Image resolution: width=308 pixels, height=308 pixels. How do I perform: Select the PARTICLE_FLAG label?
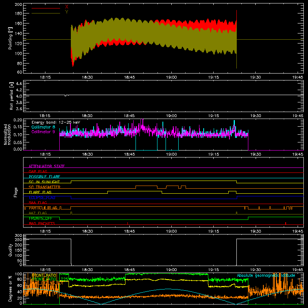click(x=43, y=208)
